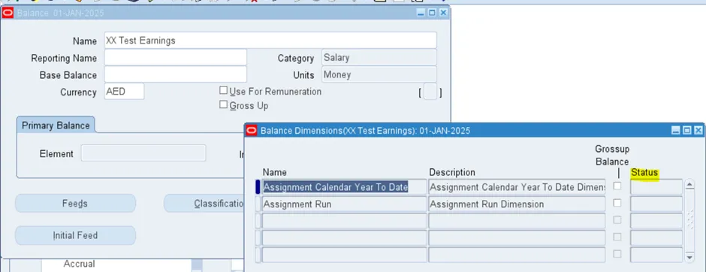Click the Element field in Primary Balance
The image size is (706, 272).
point(143,153)
